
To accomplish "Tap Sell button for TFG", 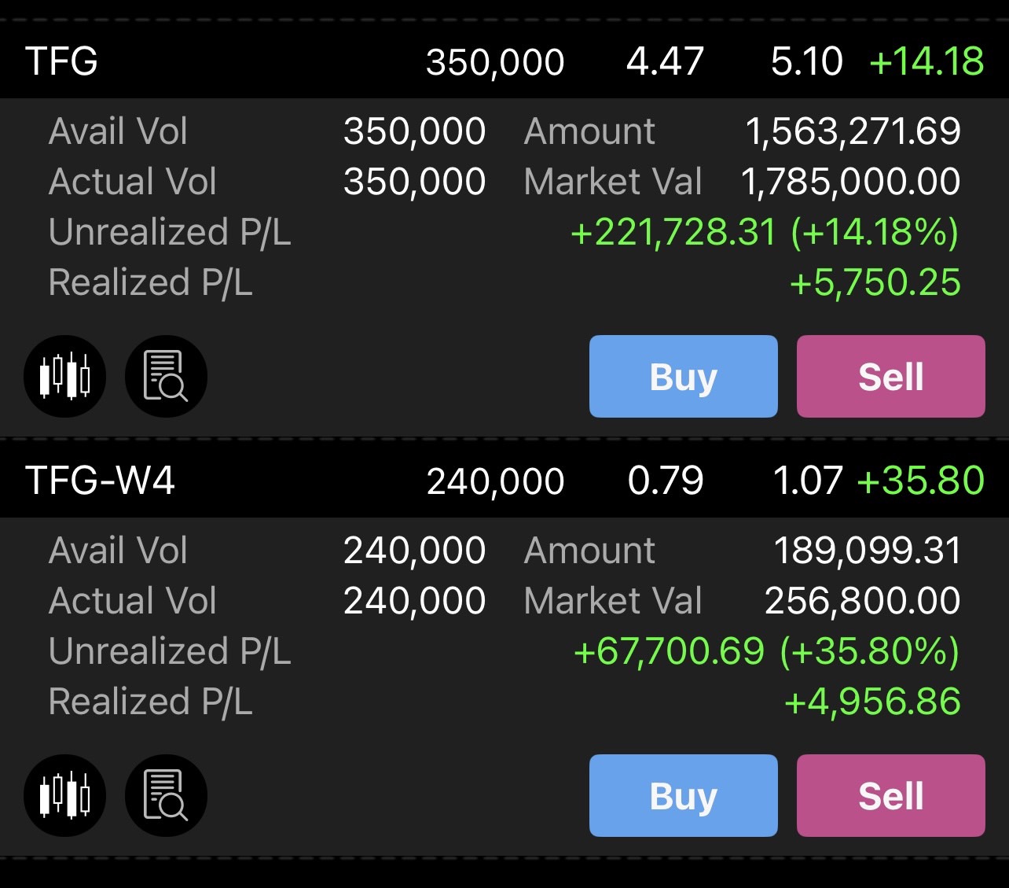I will pos(890,376).
